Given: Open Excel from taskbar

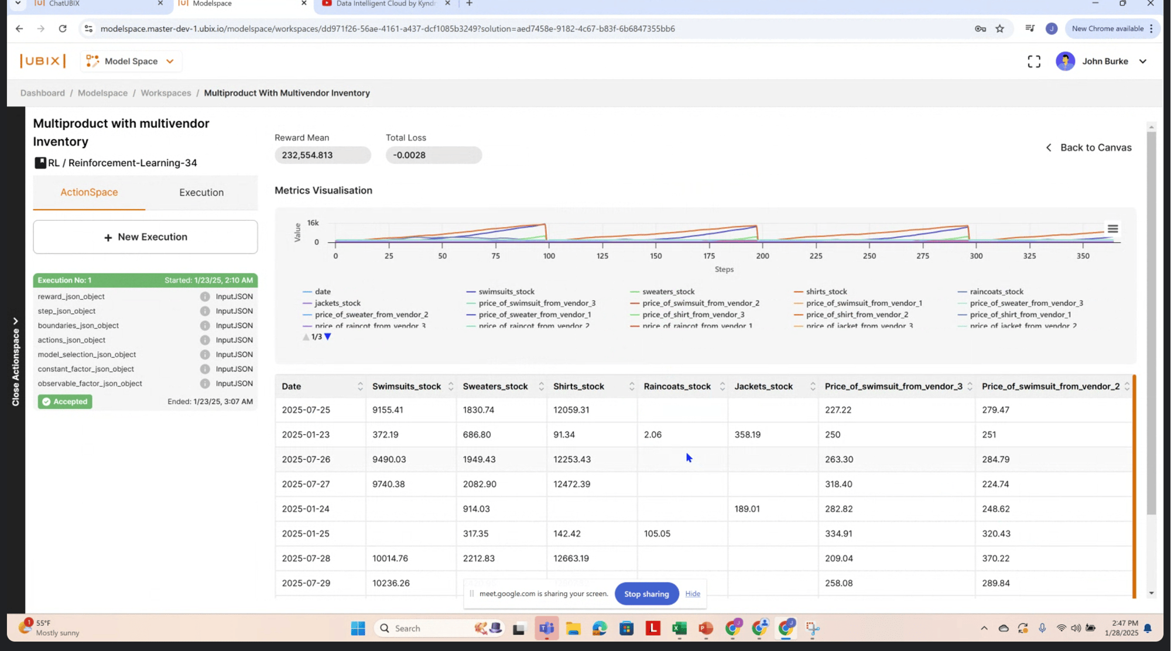Looking at the screenshot, I should (x=679, y=629).
